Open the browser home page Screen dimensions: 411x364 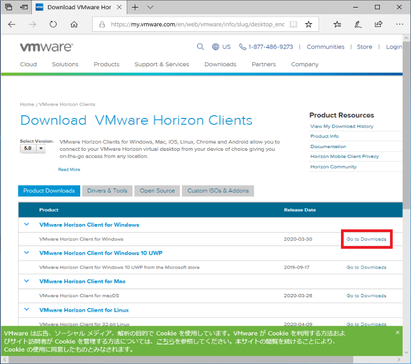coord(74,24)
